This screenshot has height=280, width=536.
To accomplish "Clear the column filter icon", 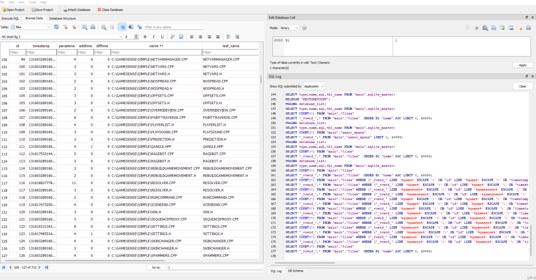I will coord(65,27).
